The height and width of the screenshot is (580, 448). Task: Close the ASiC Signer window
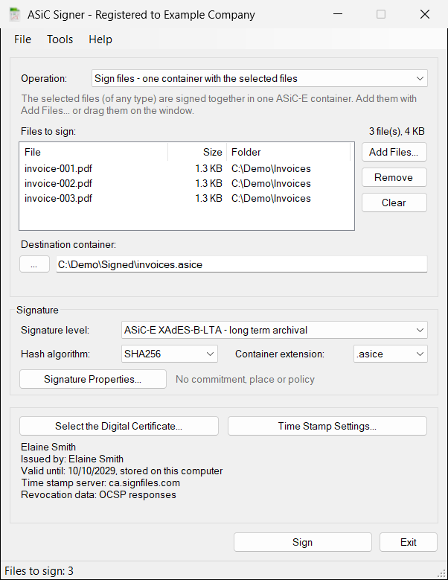(425, 14)
